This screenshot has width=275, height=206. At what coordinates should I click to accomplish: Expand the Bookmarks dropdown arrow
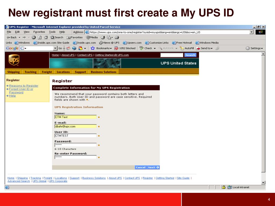click(x=111, y=48)
